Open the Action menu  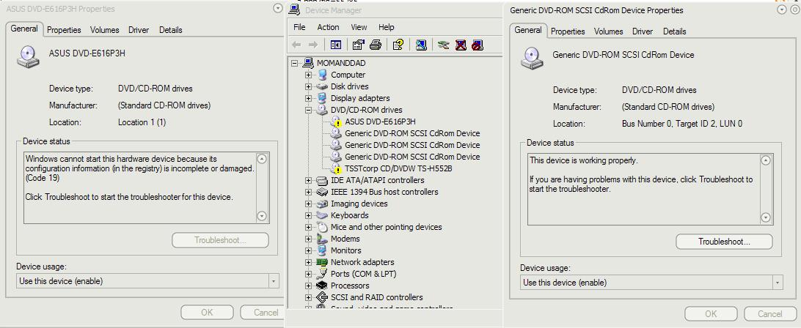328,27
